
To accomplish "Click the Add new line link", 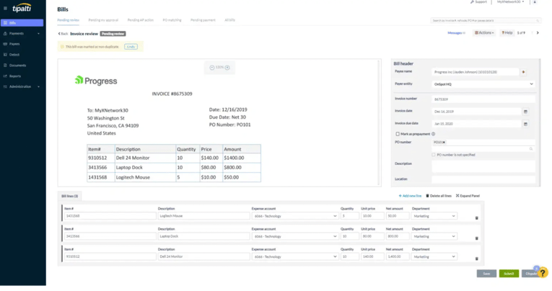I will [x=410, y=196].
